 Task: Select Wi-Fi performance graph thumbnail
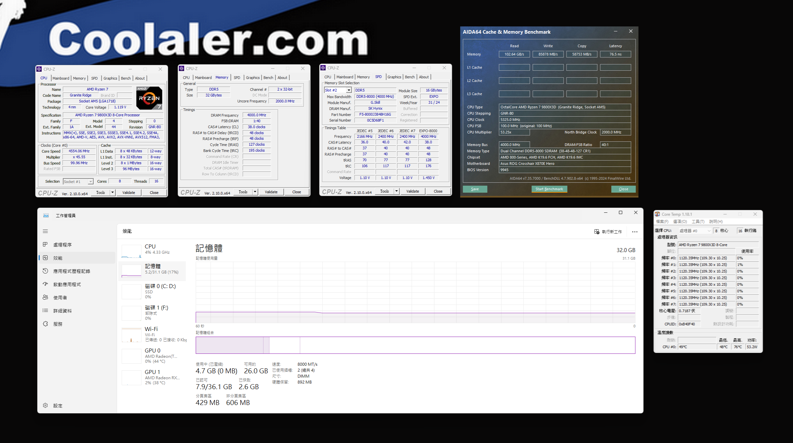[x=132, y=335]
